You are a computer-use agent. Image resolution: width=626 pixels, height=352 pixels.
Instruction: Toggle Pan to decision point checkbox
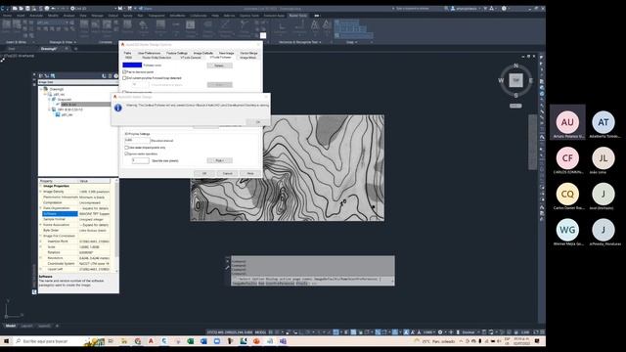click(124, 72)
